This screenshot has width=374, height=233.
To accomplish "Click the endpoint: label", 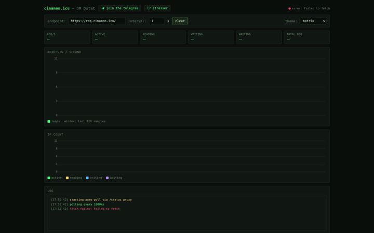I will click(x=57, y=21).
